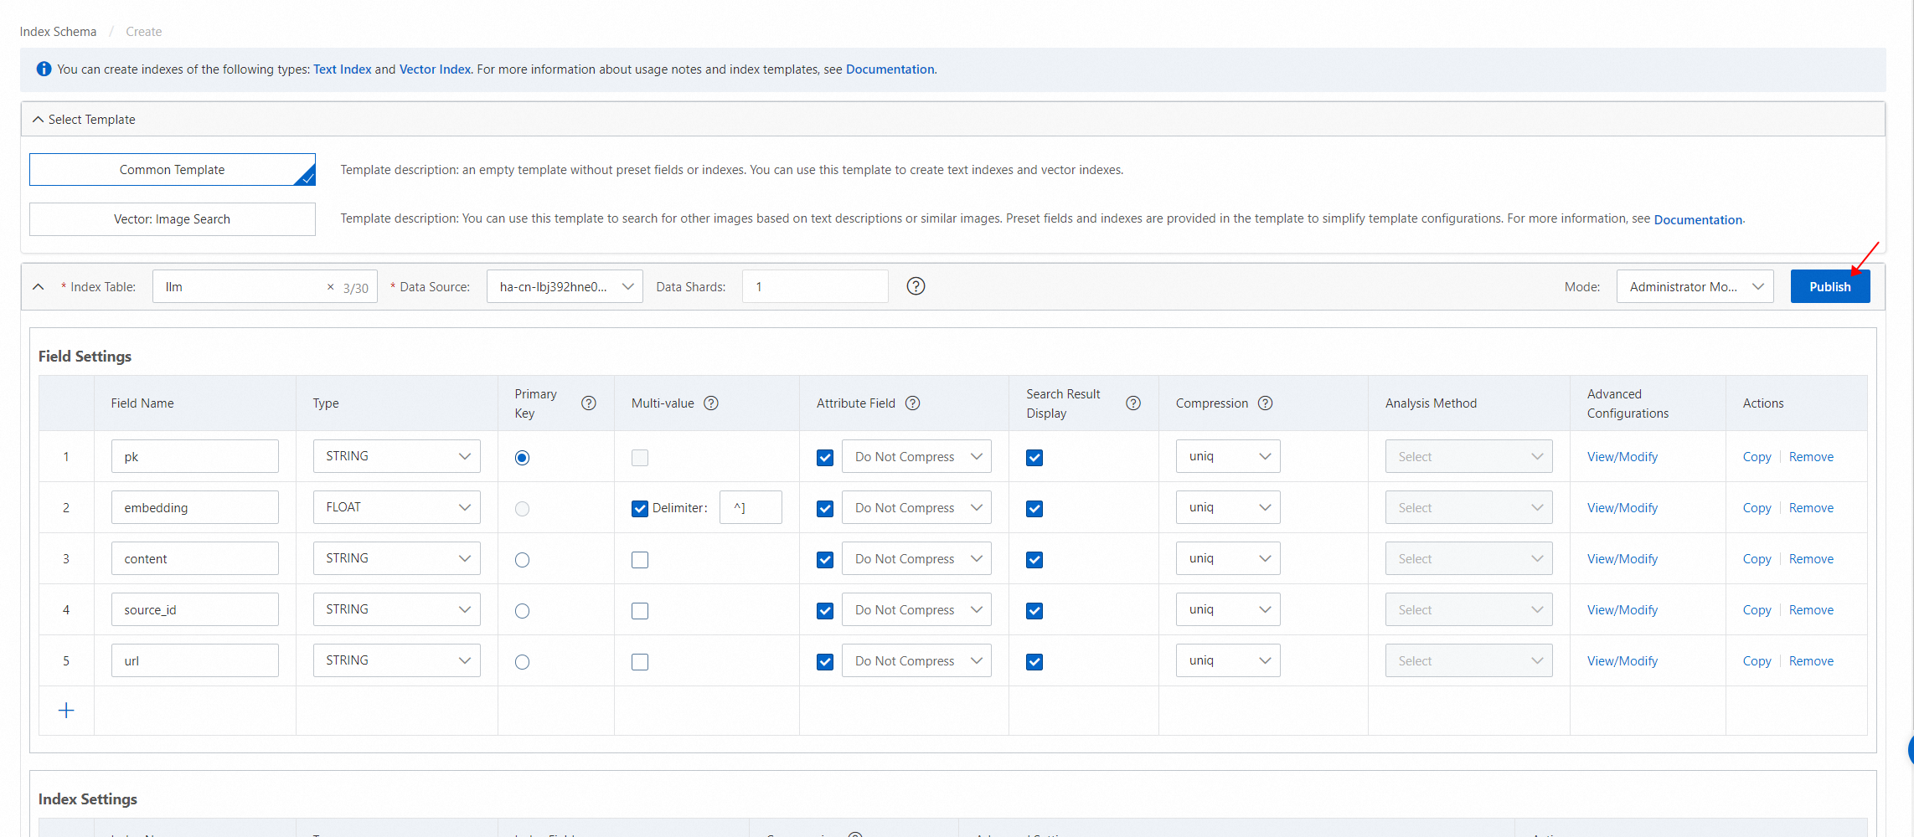Select pk as the primary key
Image resolution: width=1914 pixels, height=837 pixels.
click(x=522, y=458)
